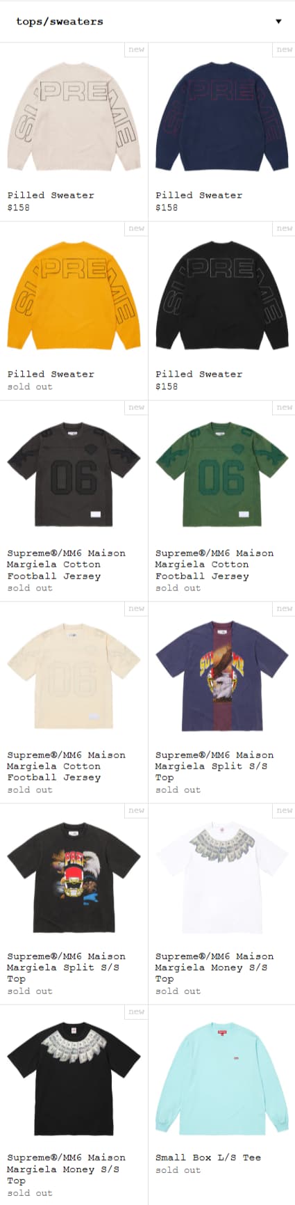Click the Pilled Sweater title under the navy sweater
Viewport: 295px width, 1205px height.
click(199, 195)
